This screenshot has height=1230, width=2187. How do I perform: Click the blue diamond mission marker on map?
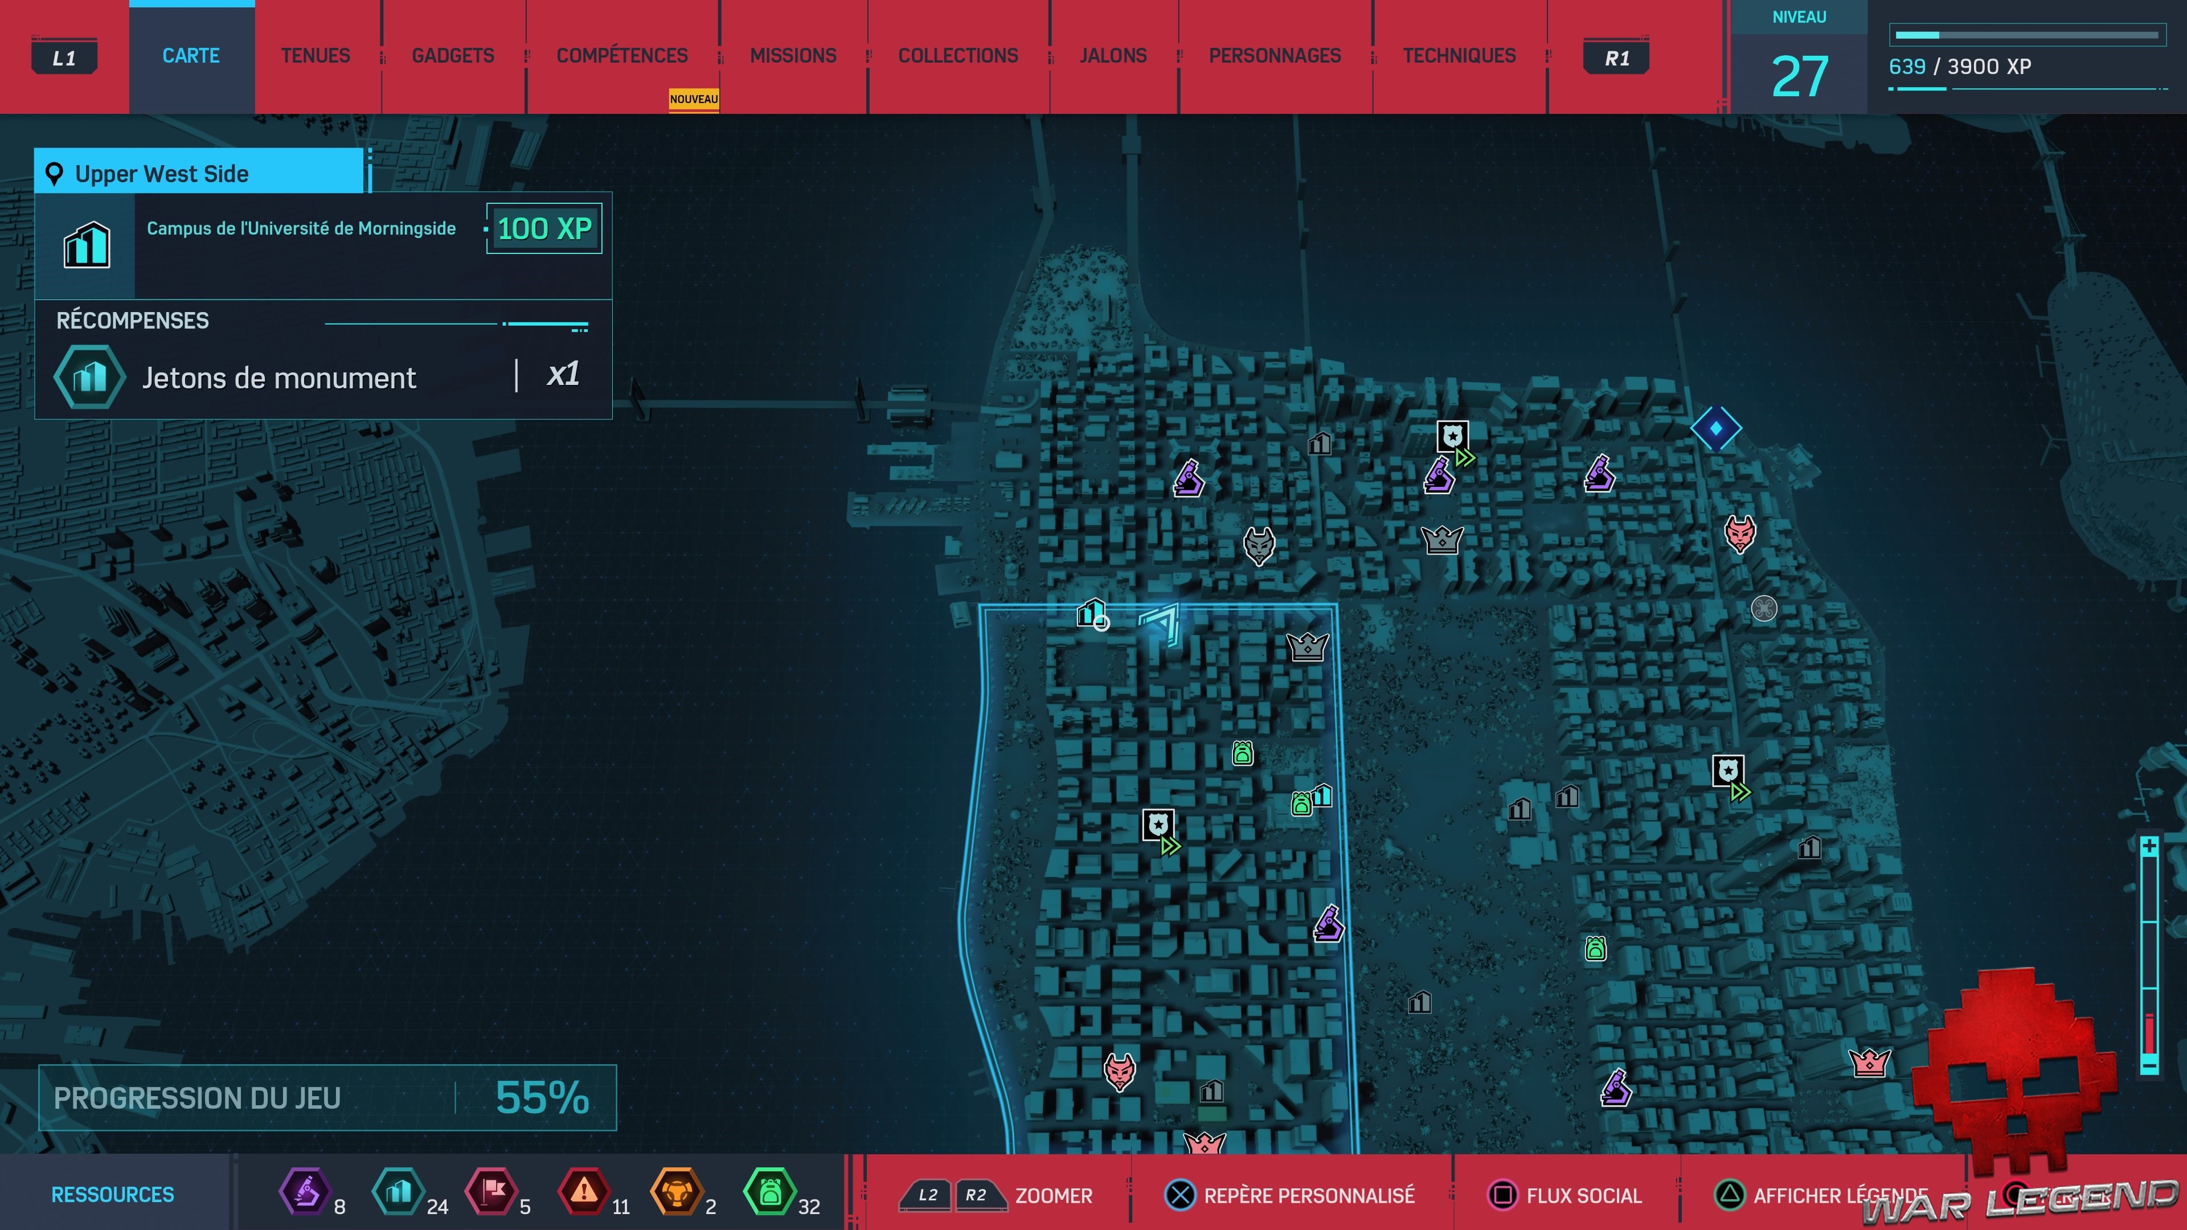click(x=1715, y=429)
